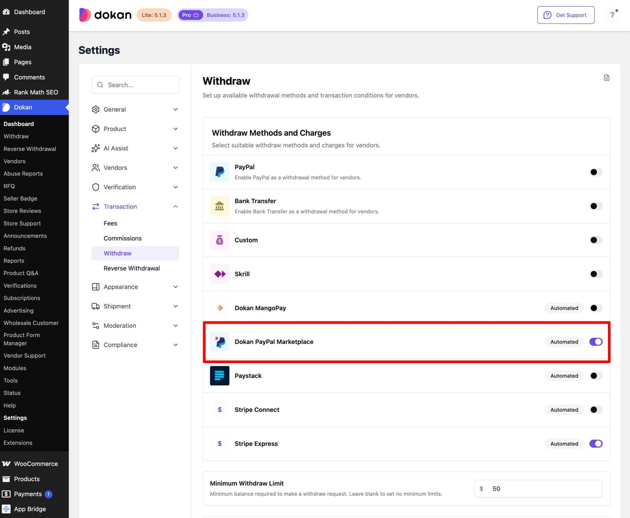
Task: Turn off the Stripe Express toggle
Action: coord(596,444)
